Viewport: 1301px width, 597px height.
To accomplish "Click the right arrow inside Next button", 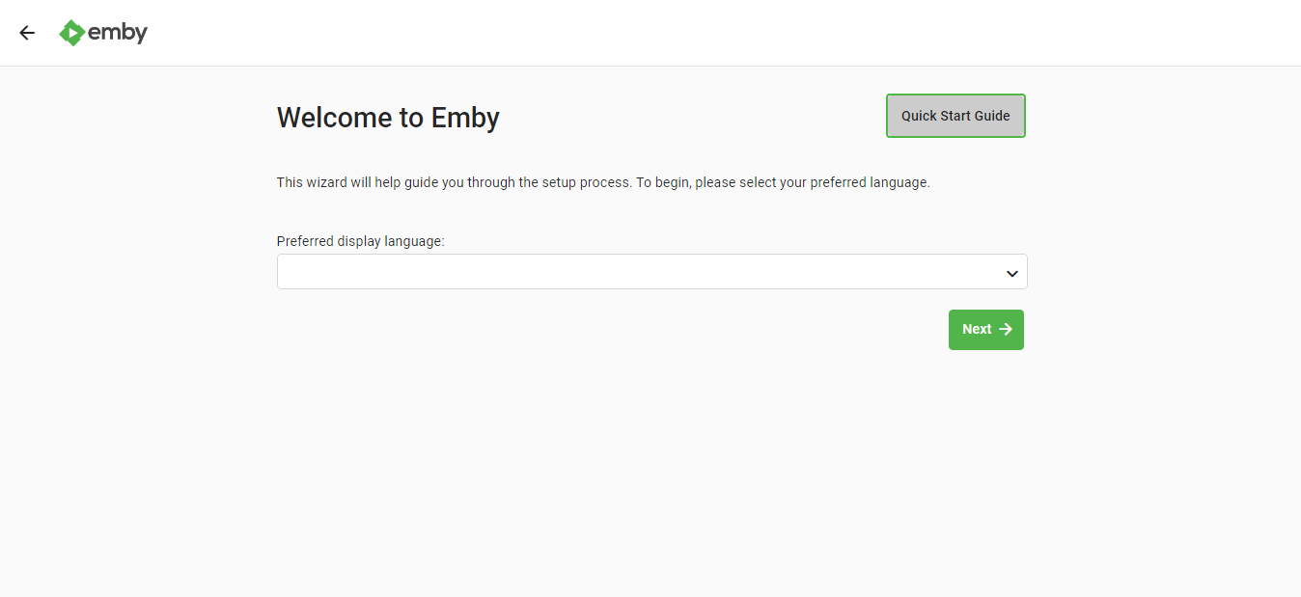I will (x=1006, y=330).
